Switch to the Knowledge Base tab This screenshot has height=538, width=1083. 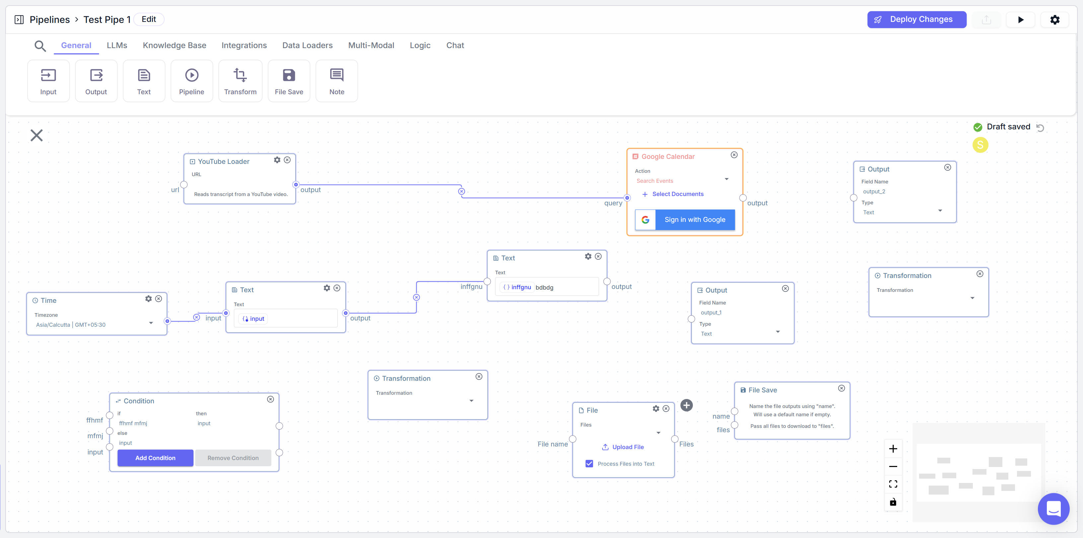(174, 45)
